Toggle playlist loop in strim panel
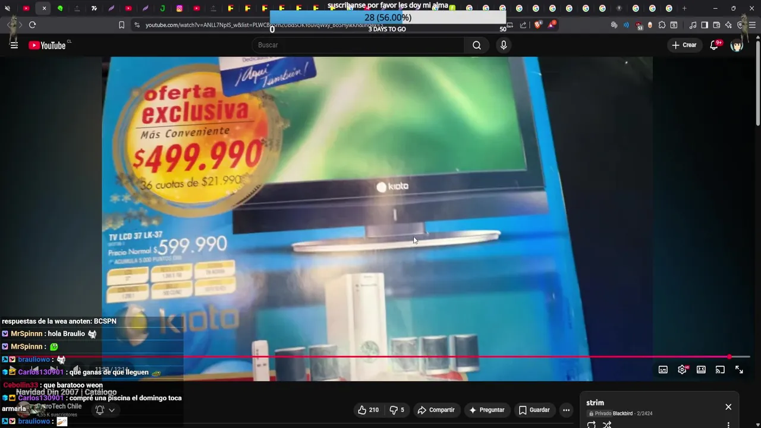Viewport: 761px width, 428px height. point(591,424)
